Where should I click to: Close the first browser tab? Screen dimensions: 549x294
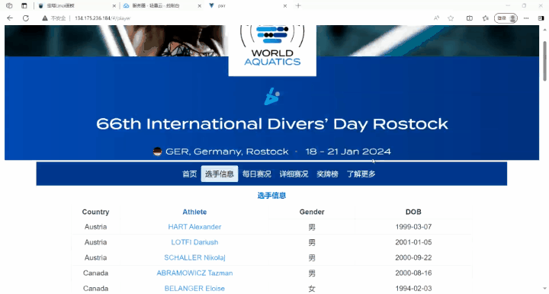(114, 6)
